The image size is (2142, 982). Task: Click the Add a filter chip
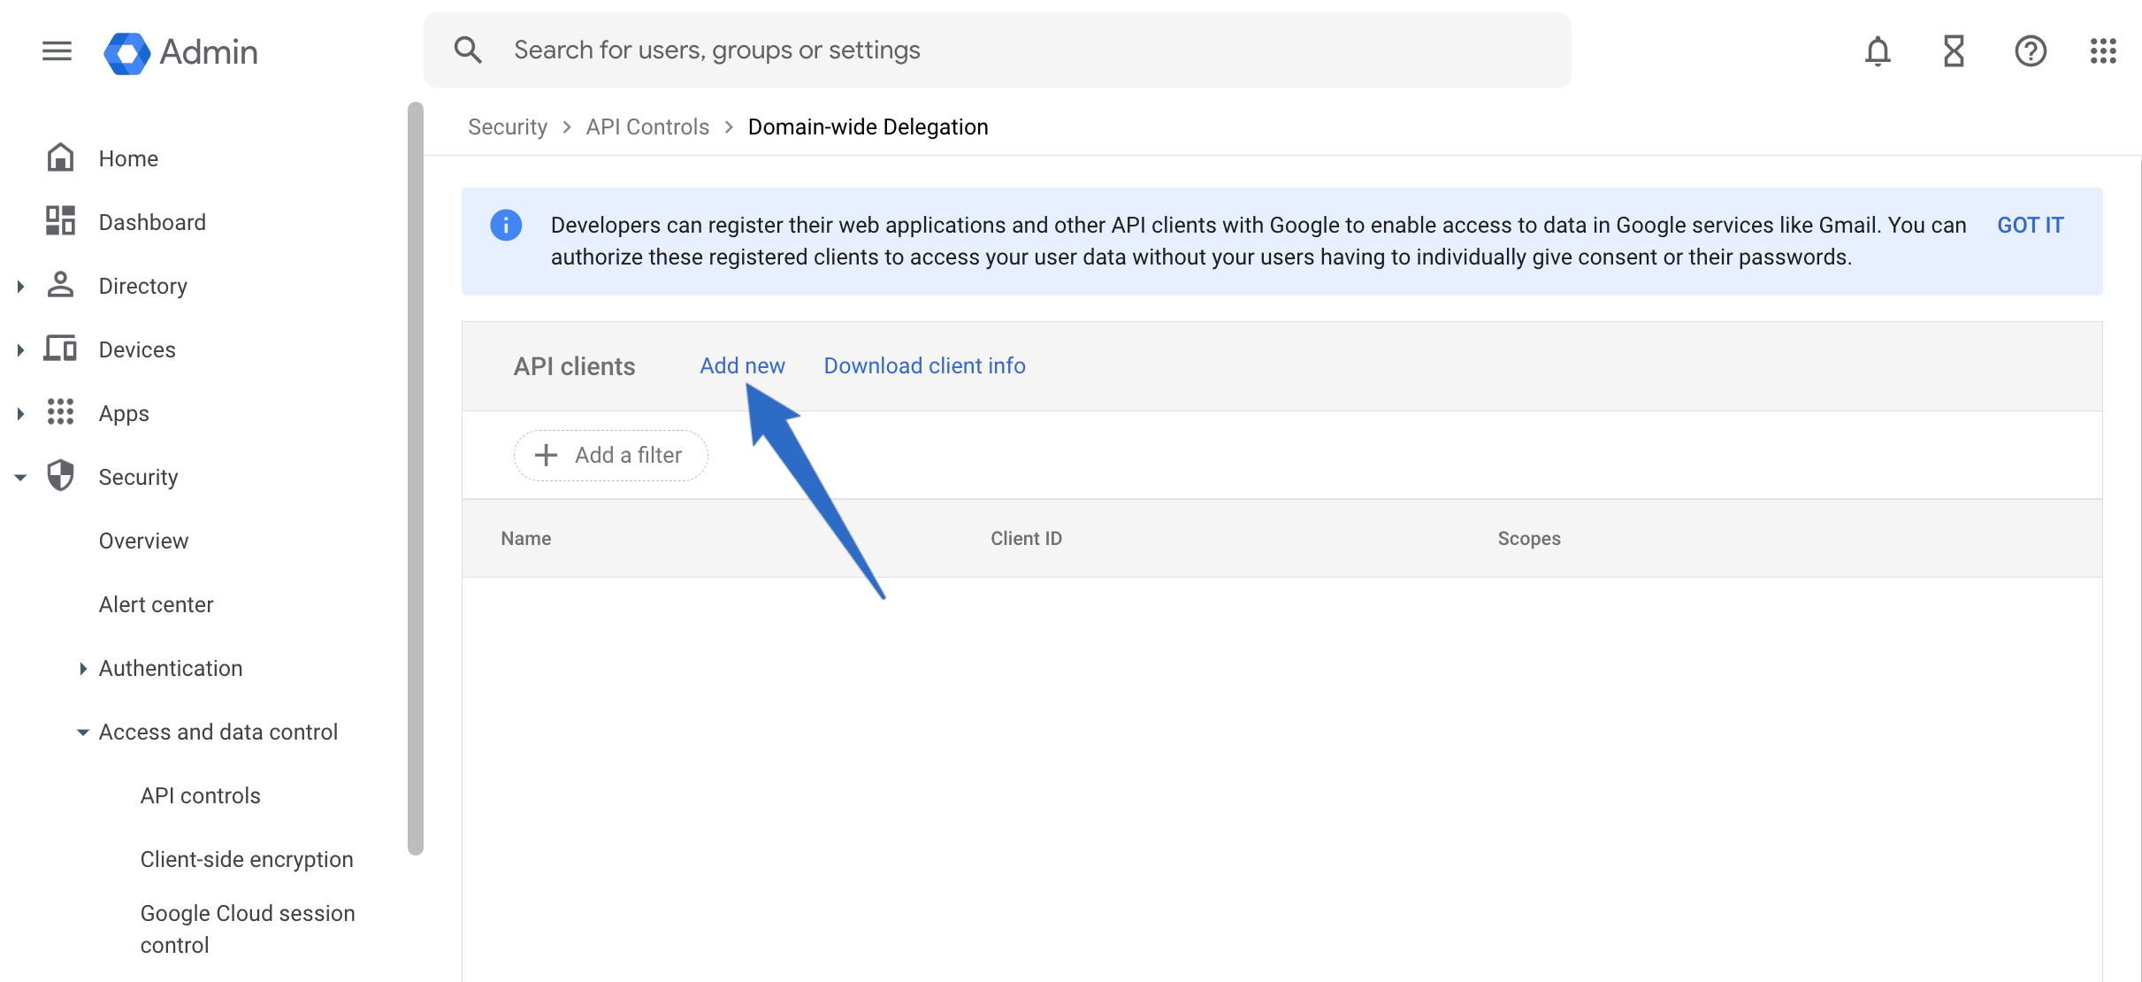tap(610, 455)
